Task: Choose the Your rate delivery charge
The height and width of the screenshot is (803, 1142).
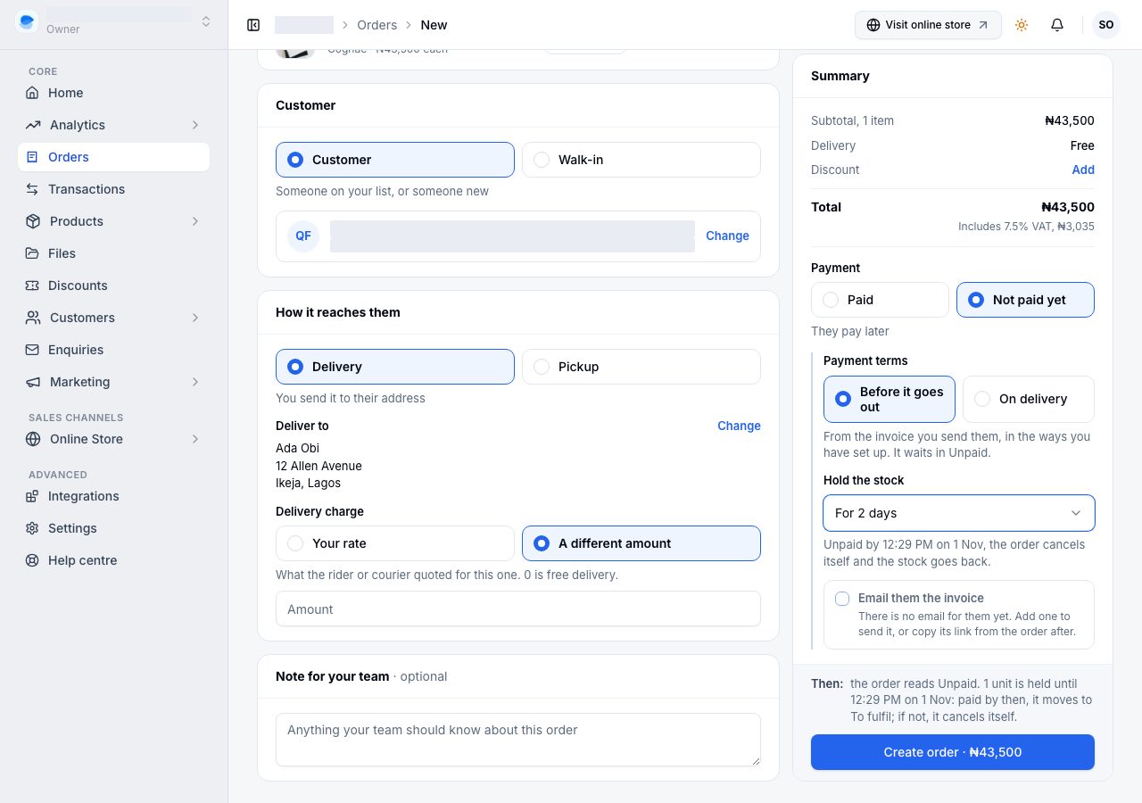Action: (395, 543)
